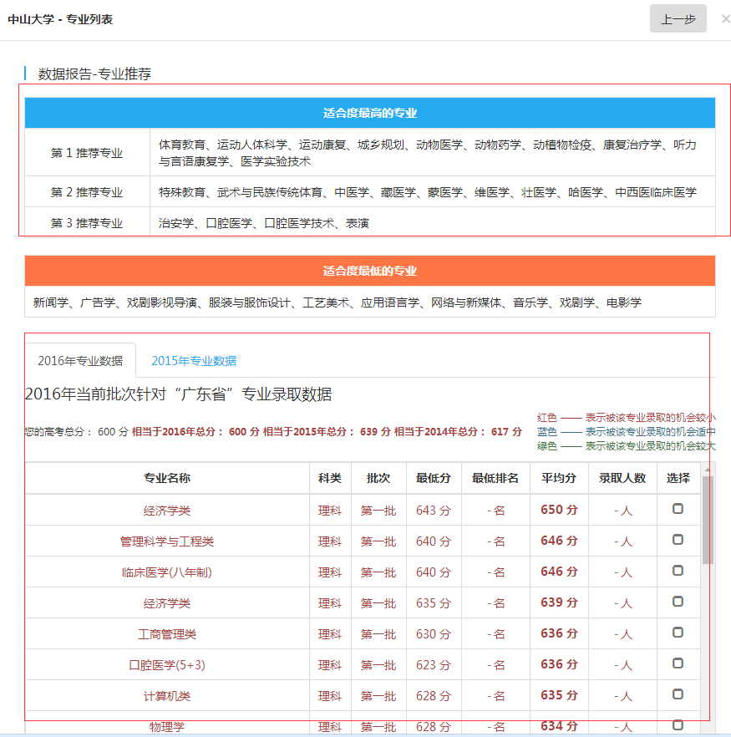Open the 2015年专业数据 tab
Screen dimensions: 731x737
194,360
